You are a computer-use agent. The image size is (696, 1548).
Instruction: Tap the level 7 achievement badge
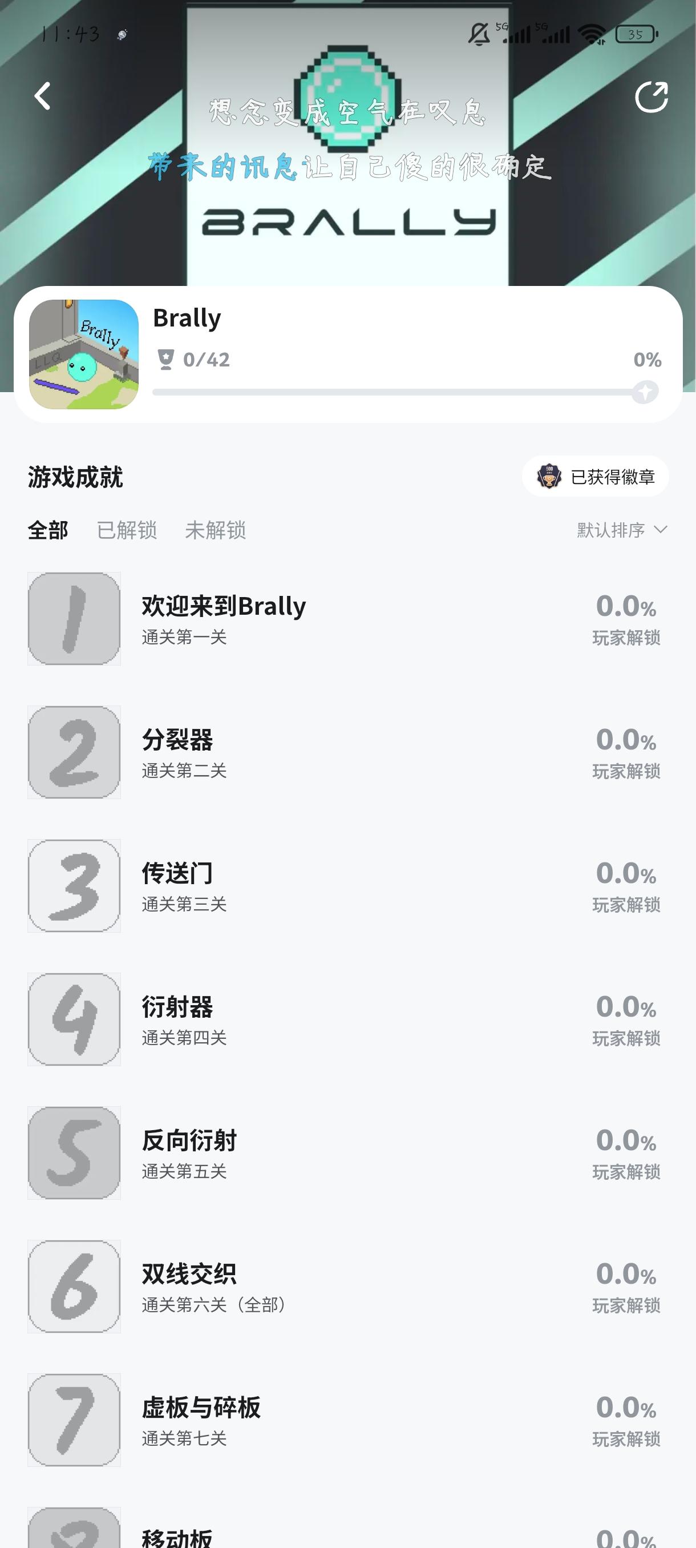(x=75, y=1420)
